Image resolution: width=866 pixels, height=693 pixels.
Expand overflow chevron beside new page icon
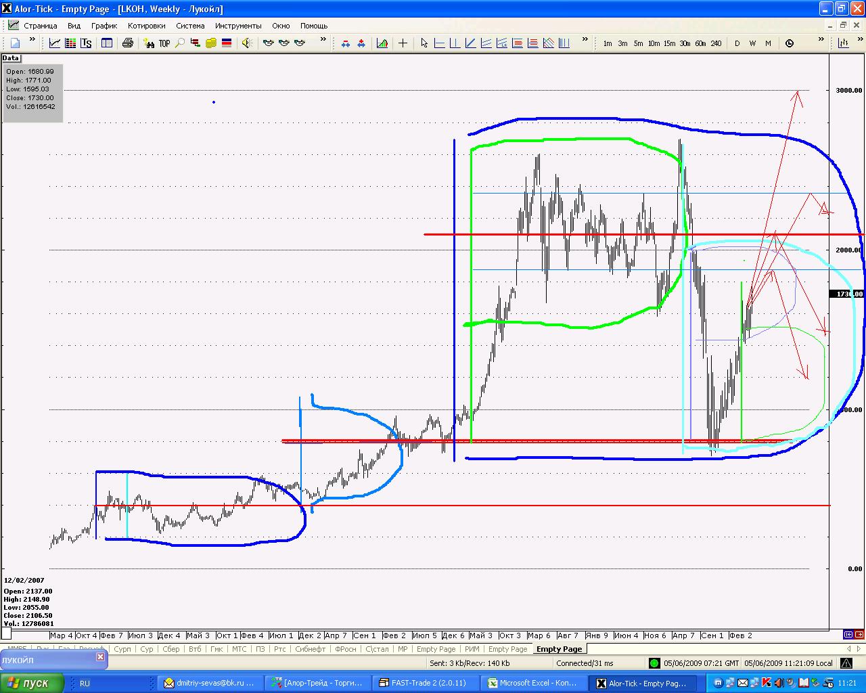(x=32, y=40)
